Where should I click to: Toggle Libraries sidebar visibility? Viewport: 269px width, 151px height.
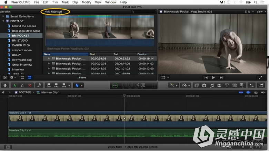[x=5, y=77]
